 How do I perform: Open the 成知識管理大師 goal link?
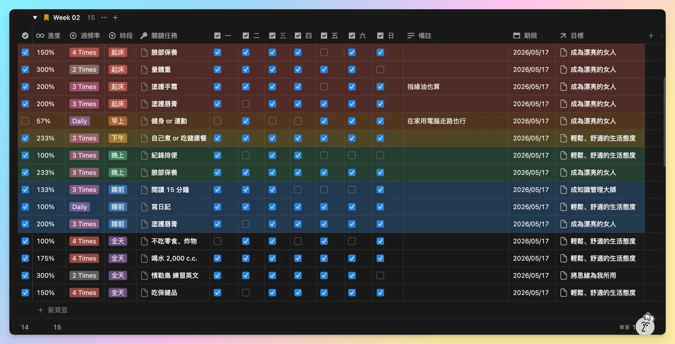pyautogui.click(x=594, y=190)
